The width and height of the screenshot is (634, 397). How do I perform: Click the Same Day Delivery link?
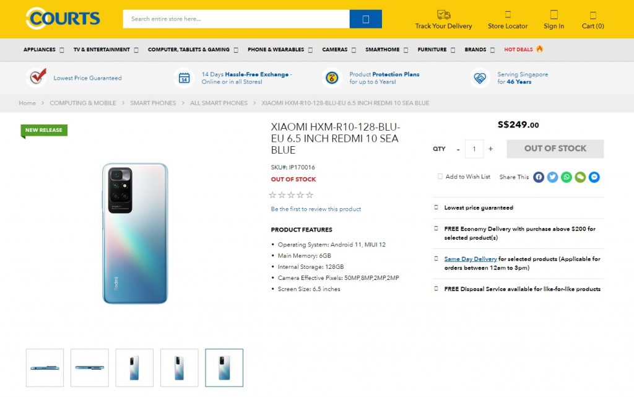point(471,259)
